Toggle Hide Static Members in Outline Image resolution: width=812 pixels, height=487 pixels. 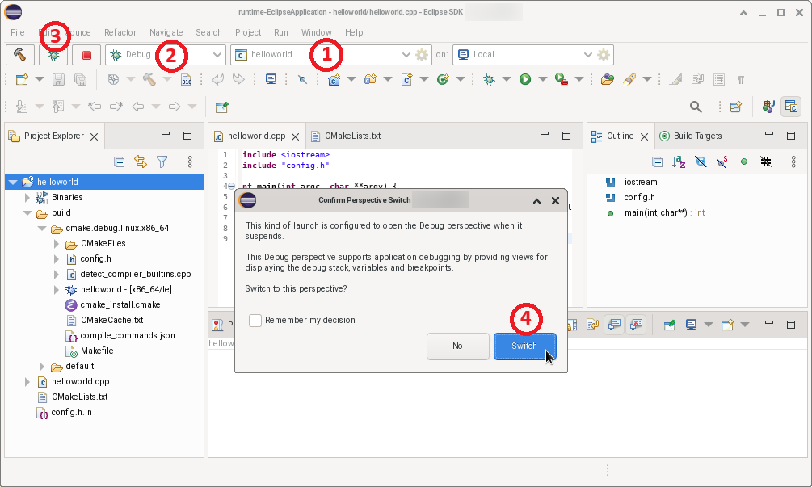coord(722,162)
